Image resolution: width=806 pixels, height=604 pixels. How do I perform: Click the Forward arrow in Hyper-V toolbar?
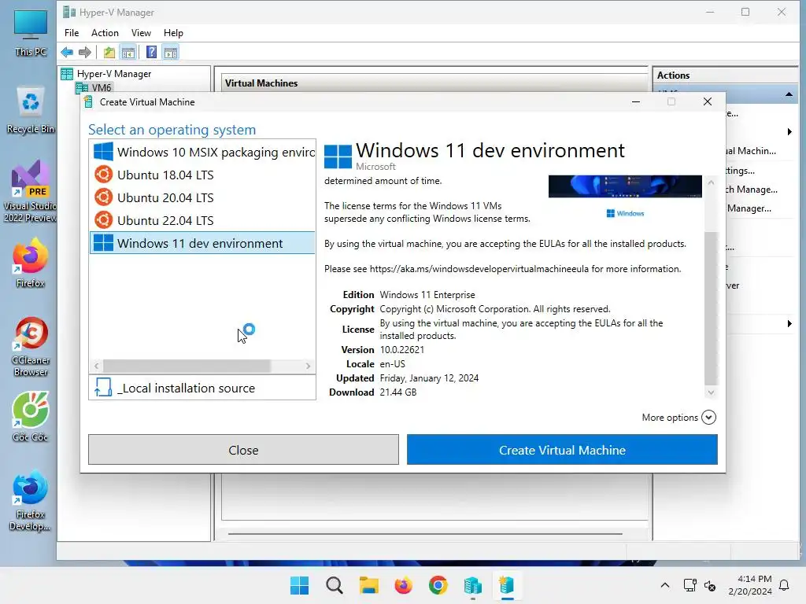85,53
